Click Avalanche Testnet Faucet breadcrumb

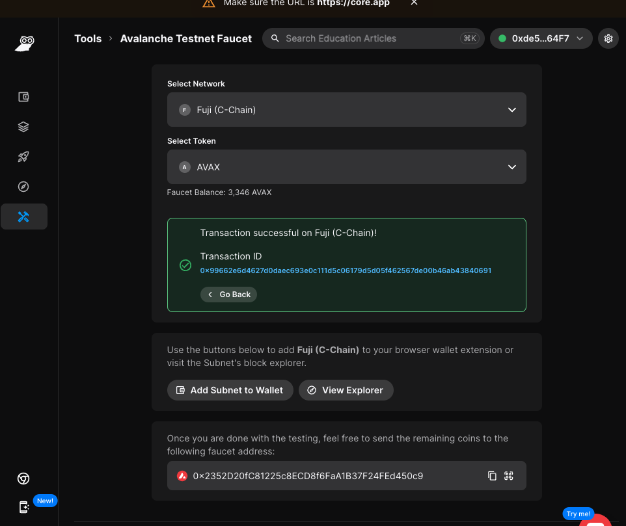coord(185,38)
